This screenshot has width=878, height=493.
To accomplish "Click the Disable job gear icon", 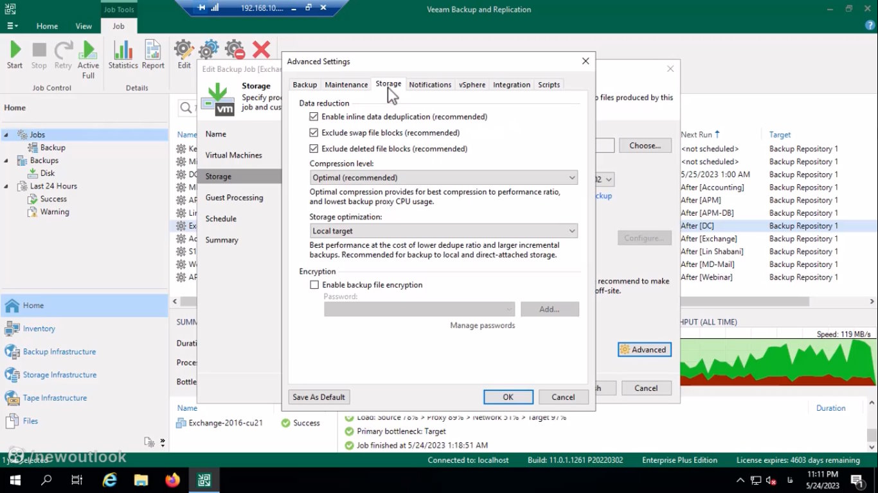I will (235, 49).
